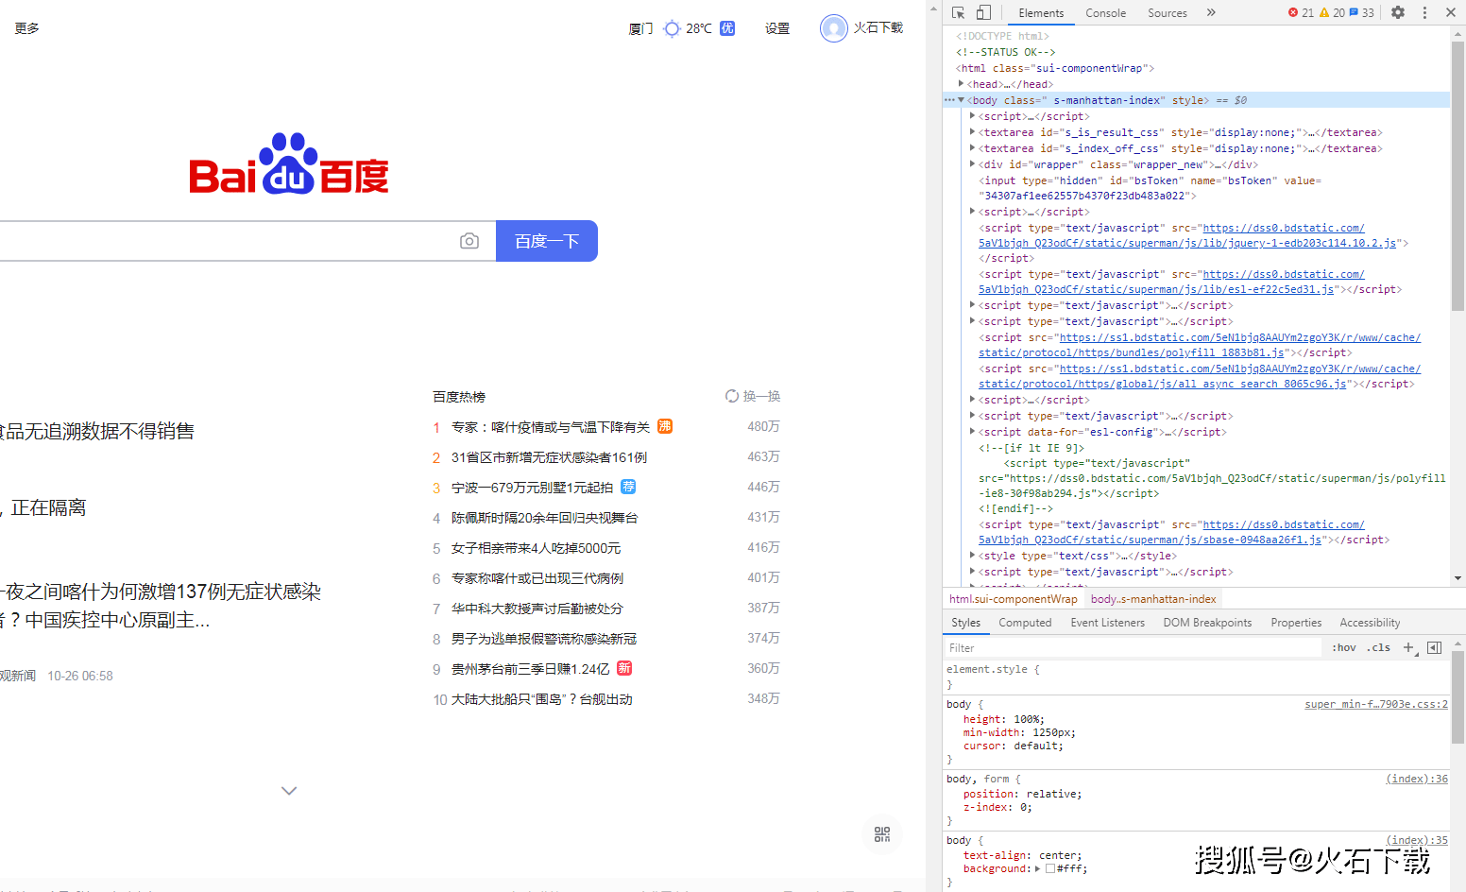
Task: Select the Styles tab
Action: (965, 623)
